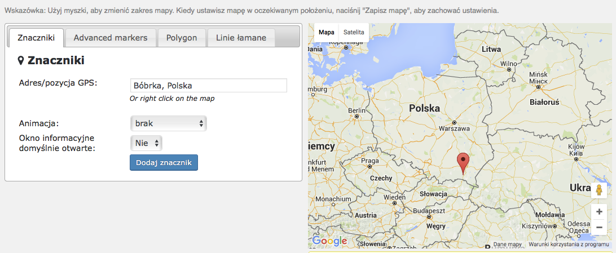Zoom in with the map plus button
The height and width of the screenshot is (253, 616).
(599, 212)
